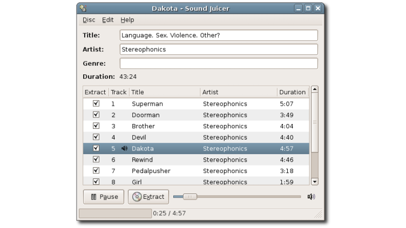Screen dimensions: 406x228
Task: Click the Artist input field
Action: [x=219, y=49]
